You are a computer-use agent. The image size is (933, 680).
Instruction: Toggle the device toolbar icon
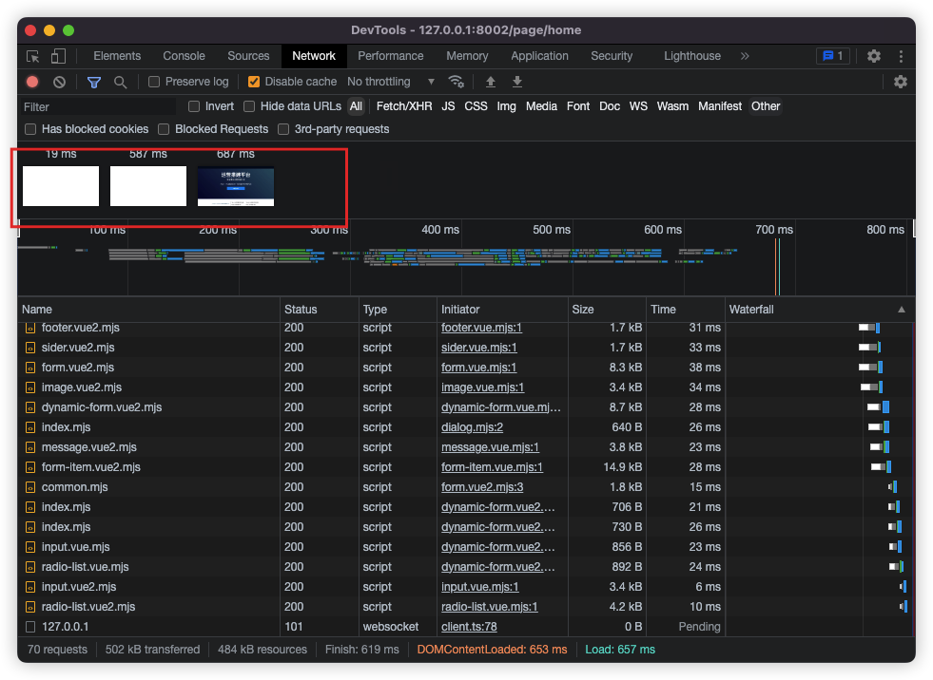pos(58,56)
